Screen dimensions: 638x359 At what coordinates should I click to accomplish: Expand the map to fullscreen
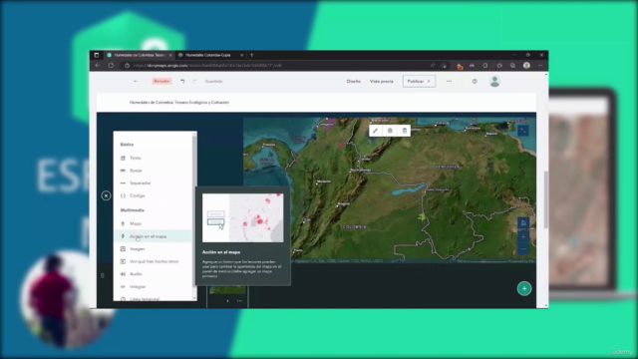523,131
